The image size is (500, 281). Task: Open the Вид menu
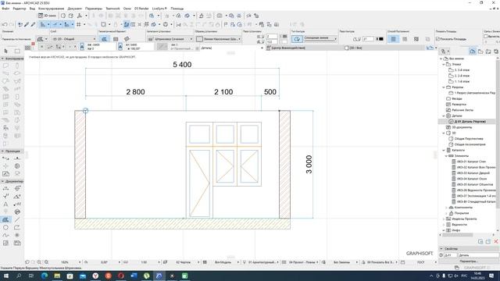tap(32, 9)
